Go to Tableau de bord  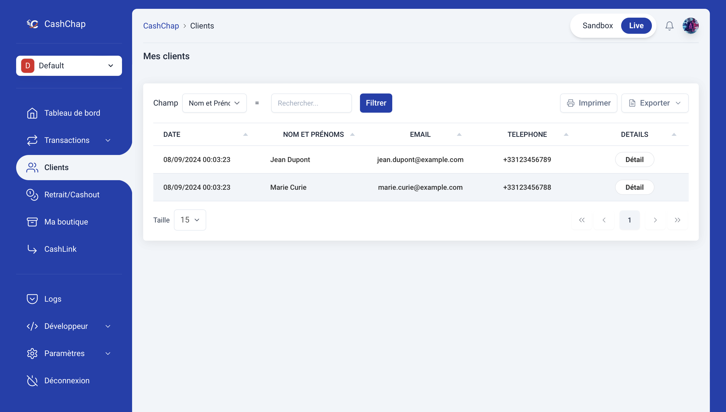[x=72, y=113]
